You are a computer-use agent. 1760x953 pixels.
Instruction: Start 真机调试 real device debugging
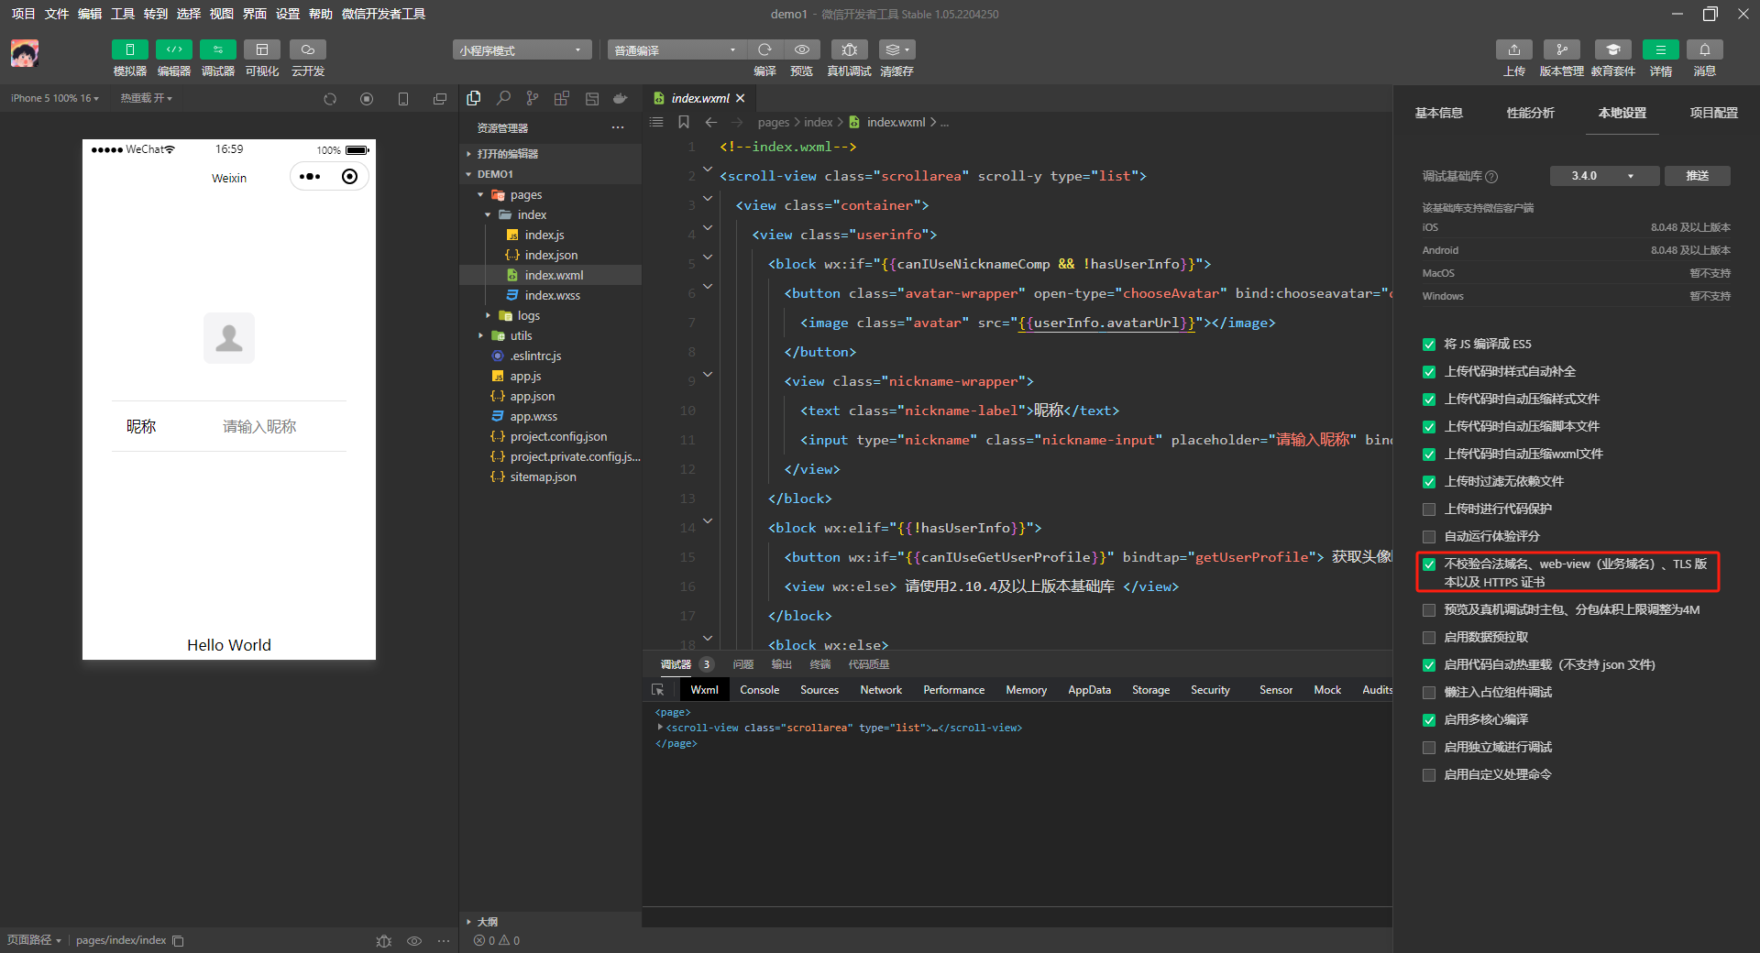pos(850,49)
